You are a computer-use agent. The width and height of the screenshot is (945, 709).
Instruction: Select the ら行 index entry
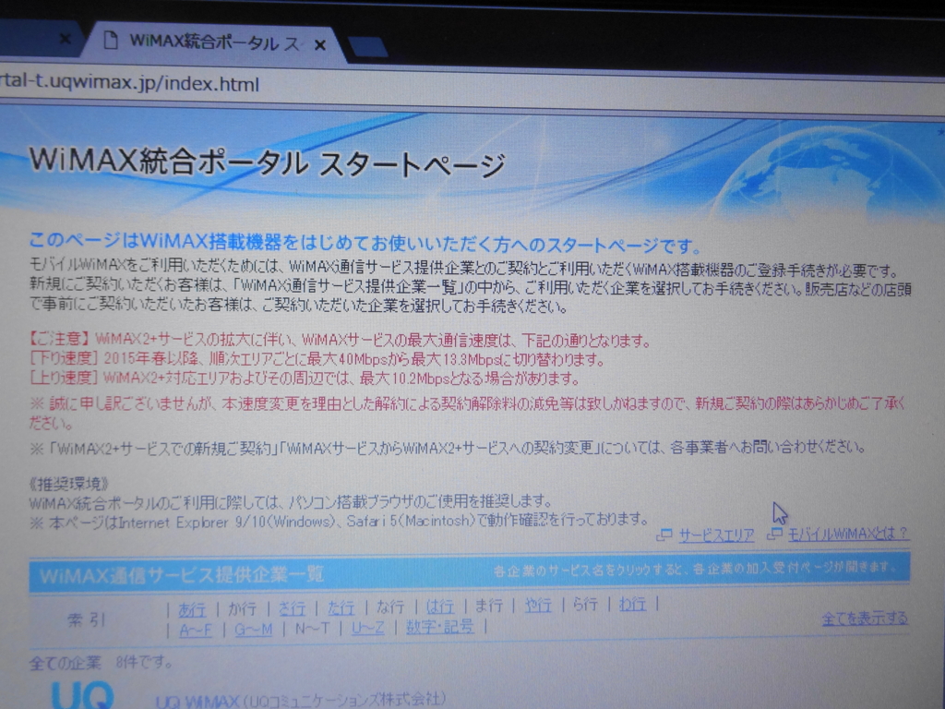pos(585,604)
